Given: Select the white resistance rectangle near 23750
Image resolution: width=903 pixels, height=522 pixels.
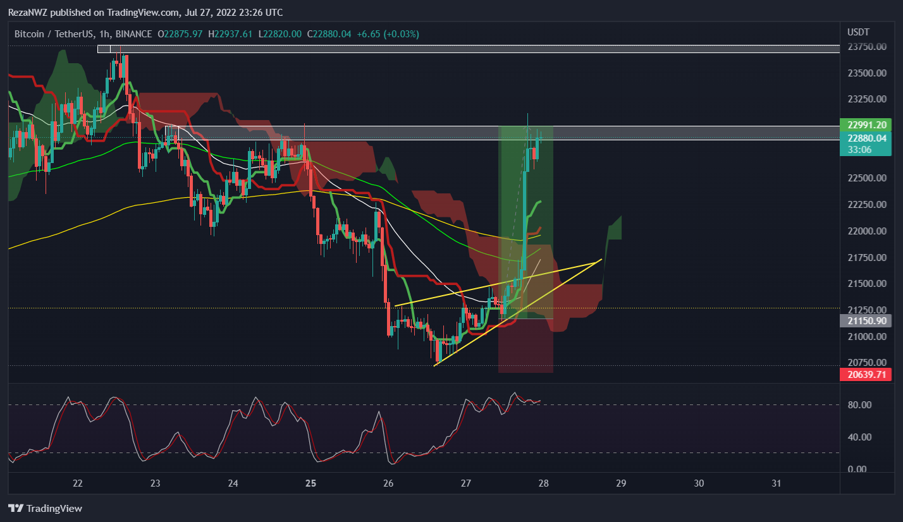Looking at the screenshot, I should pyautogui.click(x=469, y=49).
